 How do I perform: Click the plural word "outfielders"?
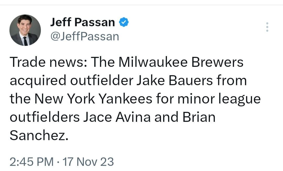click(45, 118)
